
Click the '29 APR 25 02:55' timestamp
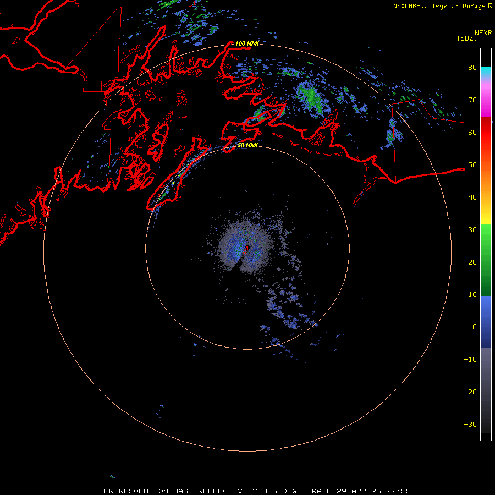(x=373, y=491)
